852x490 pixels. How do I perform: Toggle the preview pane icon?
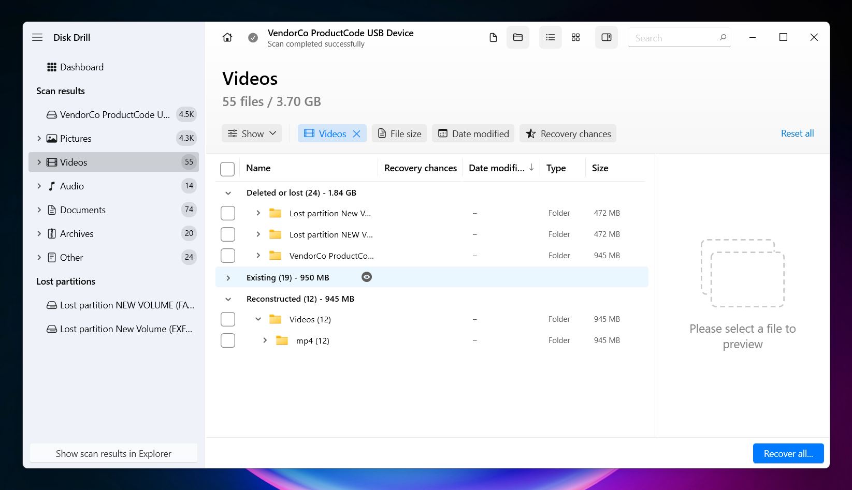click(606, 37)
